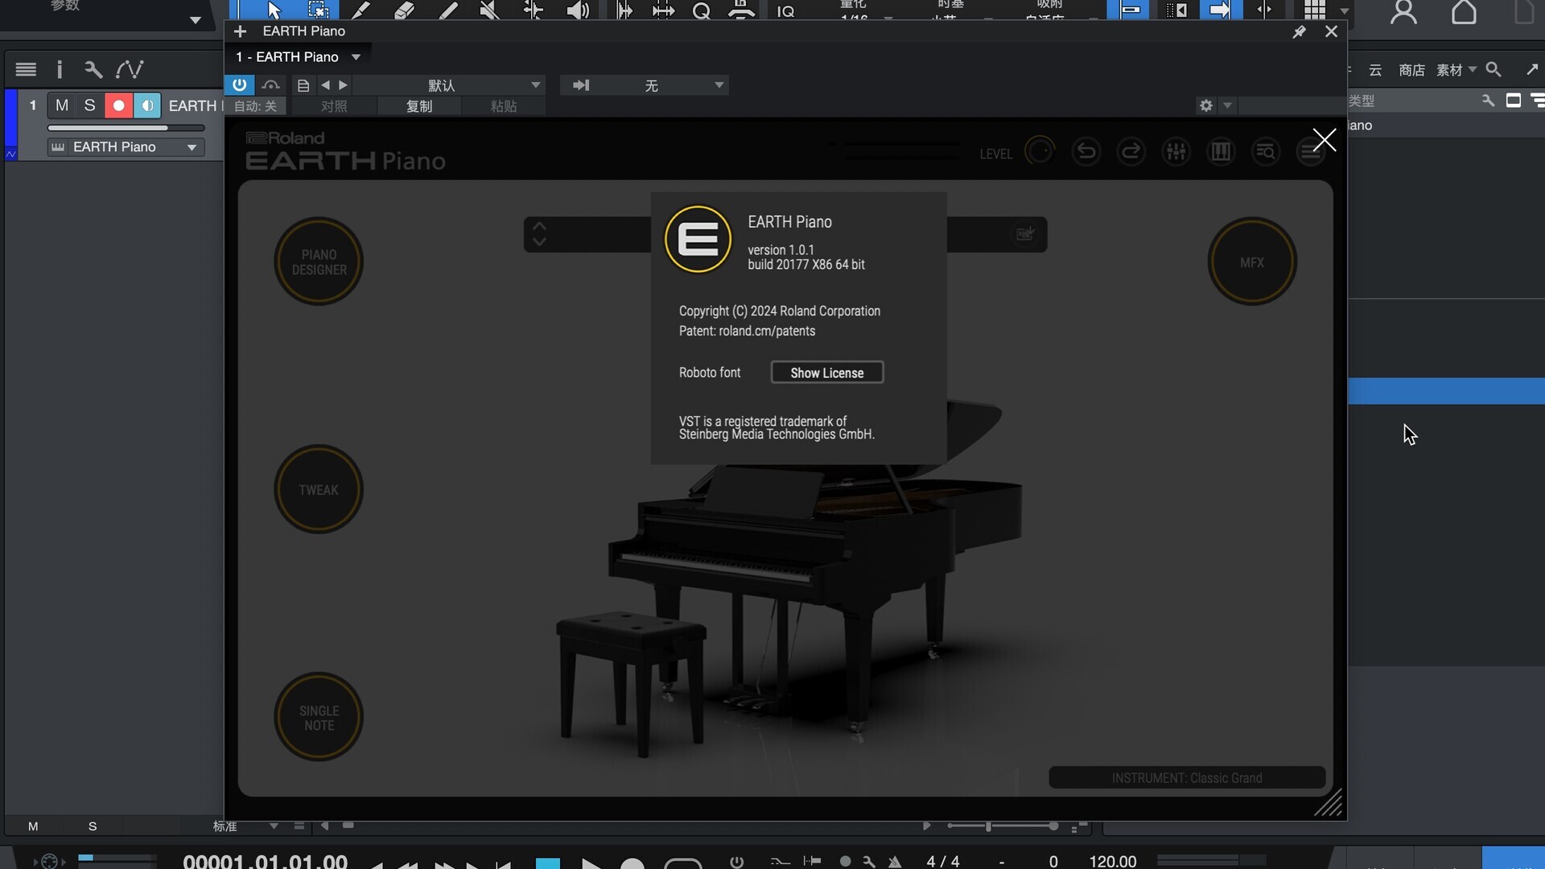Open the preset file icon
Image resolution: width=1545 pixels, height=869 pixels.
303,85
